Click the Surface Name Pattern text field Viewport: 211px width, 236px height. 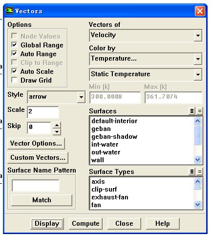[36, 185]
